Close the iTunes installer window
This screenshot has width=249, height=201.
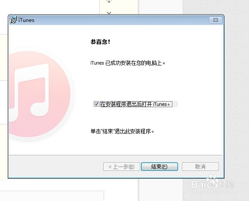pyautogui.click(x=215, y=20)
